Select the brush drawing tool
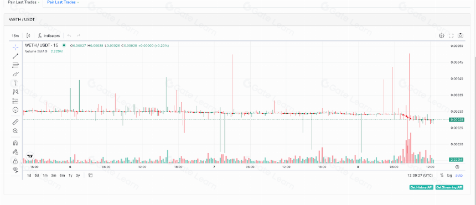The height and width of the screenshot is (205, 476). 15,74
